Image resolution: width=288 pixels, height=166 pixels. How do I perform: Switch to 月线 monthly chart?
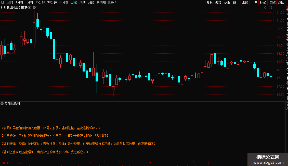click(x=91, y=2)
